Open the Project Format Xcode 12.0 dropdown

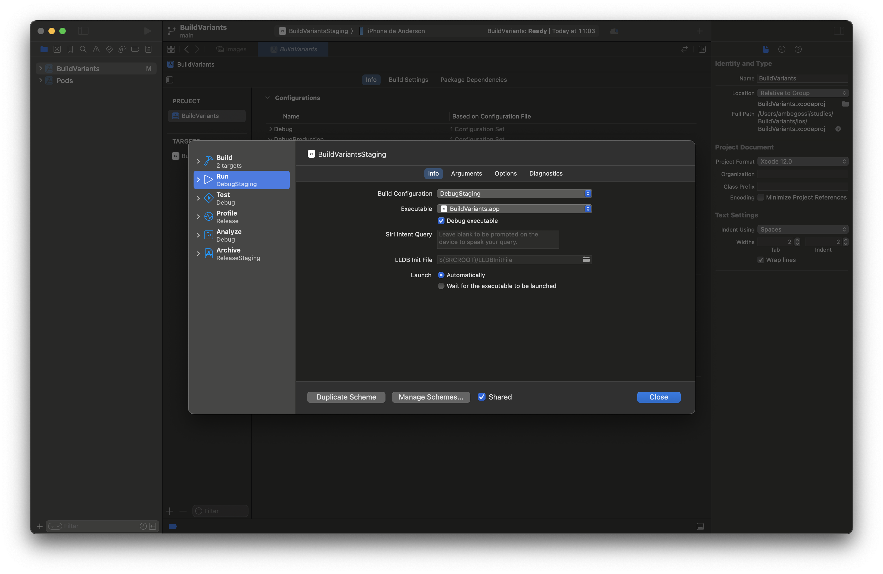[x=803, y=161]
